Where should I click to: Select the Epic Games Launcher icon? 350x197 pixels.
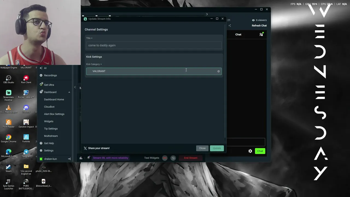pyautogui.click(x=8, y=184)
